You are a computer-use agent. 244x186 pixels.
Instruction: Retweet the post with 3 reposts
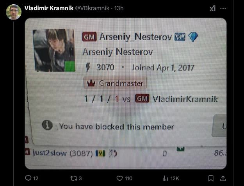click(x=76, y=178)
